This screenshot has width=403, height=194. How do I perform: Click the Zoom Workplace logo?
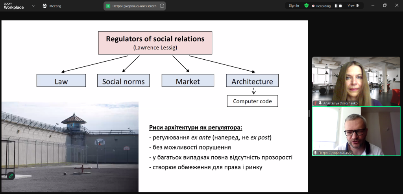point(14,6)
